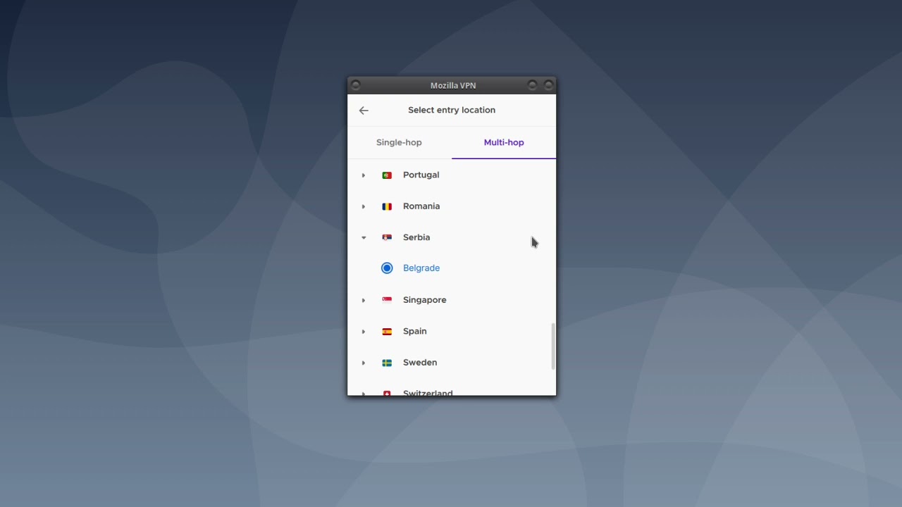The width and height of the screenshot is (902, 507).
Task: Click the Romania country name
Action: coord(421,206)
